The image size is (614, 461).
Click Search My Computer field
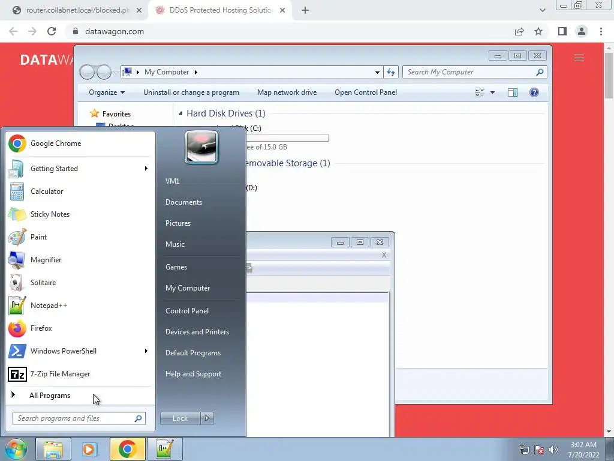click(475, 72)
